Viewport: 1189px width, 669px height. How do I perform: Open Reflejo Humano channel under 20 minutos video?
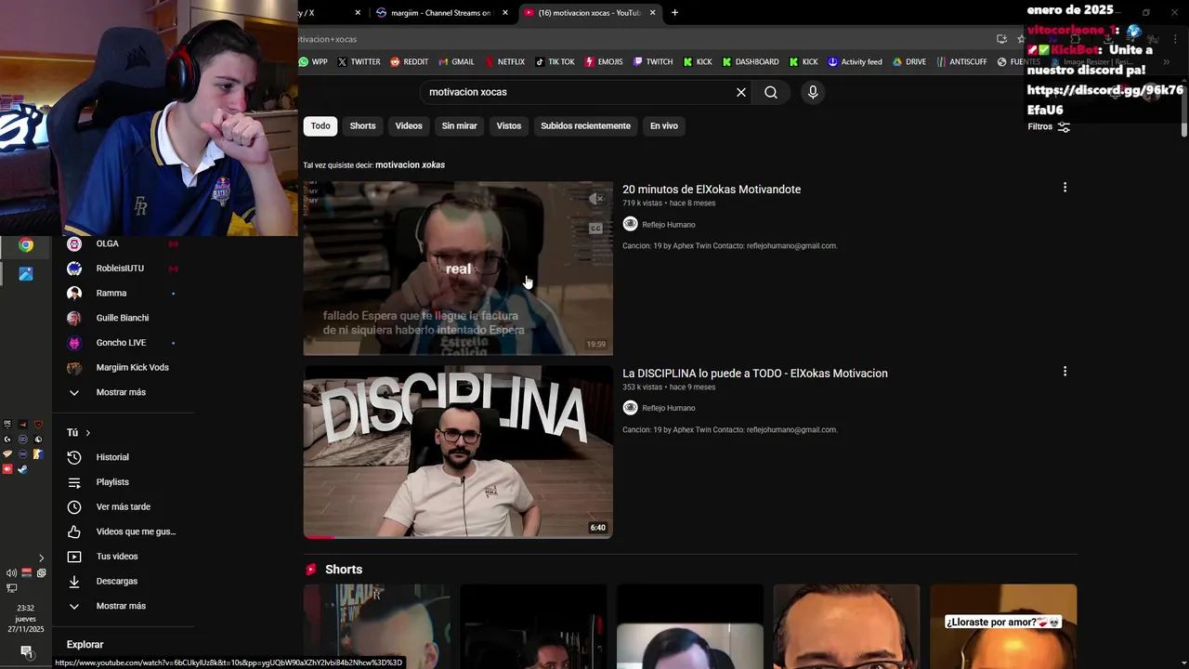coord(669,225)
